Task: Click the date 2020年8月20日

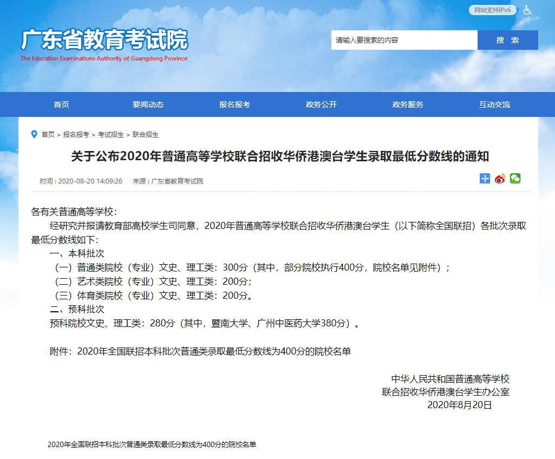Action: [x=460, y=405]
